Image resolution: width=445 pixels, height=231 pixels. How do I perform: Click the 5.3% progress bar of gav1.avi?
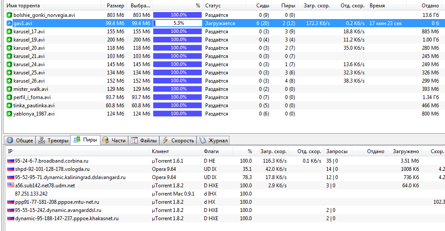(177, 23)
